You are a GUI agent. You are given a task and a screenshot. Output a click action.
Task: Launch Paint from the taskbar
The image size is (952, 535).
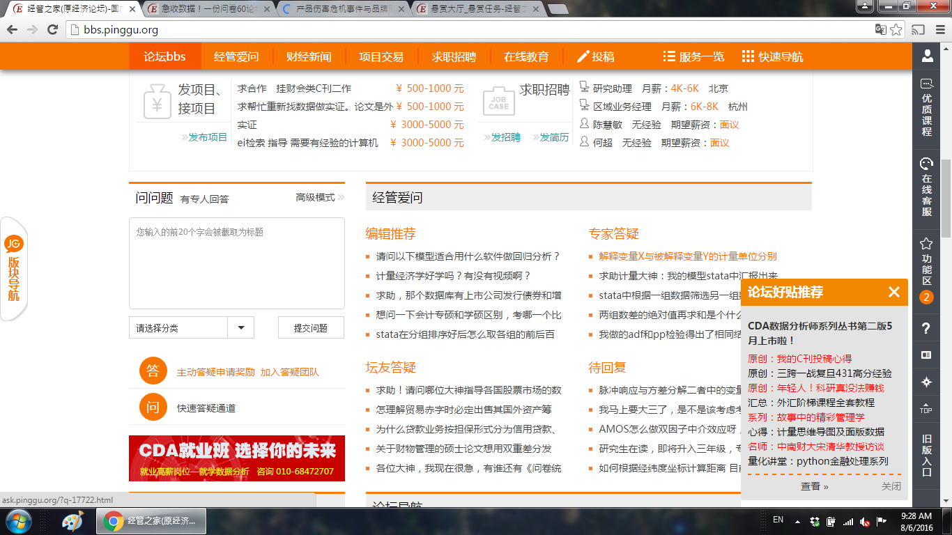(x=72, y=521)
